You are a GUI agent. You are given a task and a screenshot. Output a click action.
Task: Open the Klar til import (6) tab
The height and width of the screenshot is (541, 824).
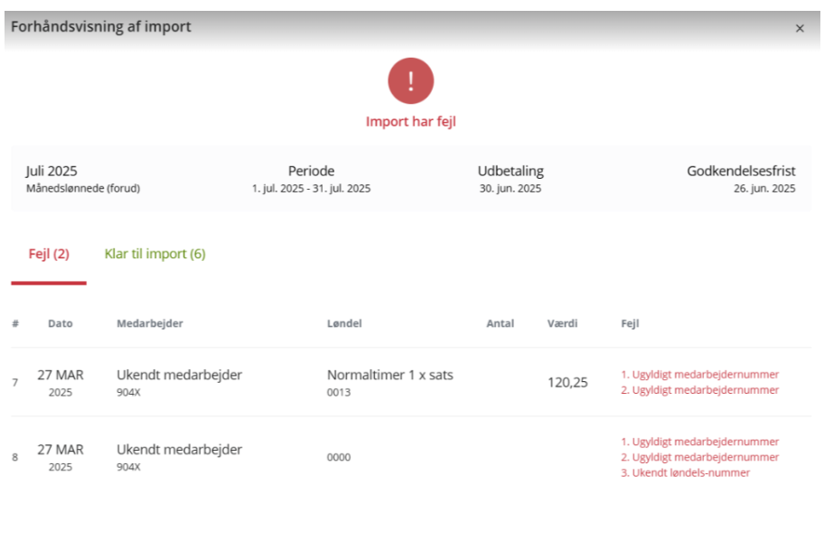tap(155, 255)
